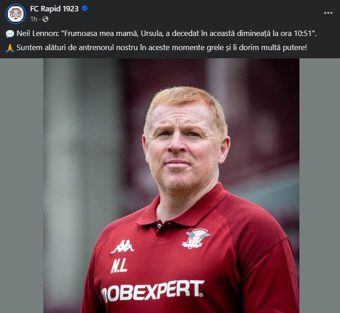This screenshot has height=313, width=340.
Task: Click the gray area right of the photo
Action: coord(319,185)
